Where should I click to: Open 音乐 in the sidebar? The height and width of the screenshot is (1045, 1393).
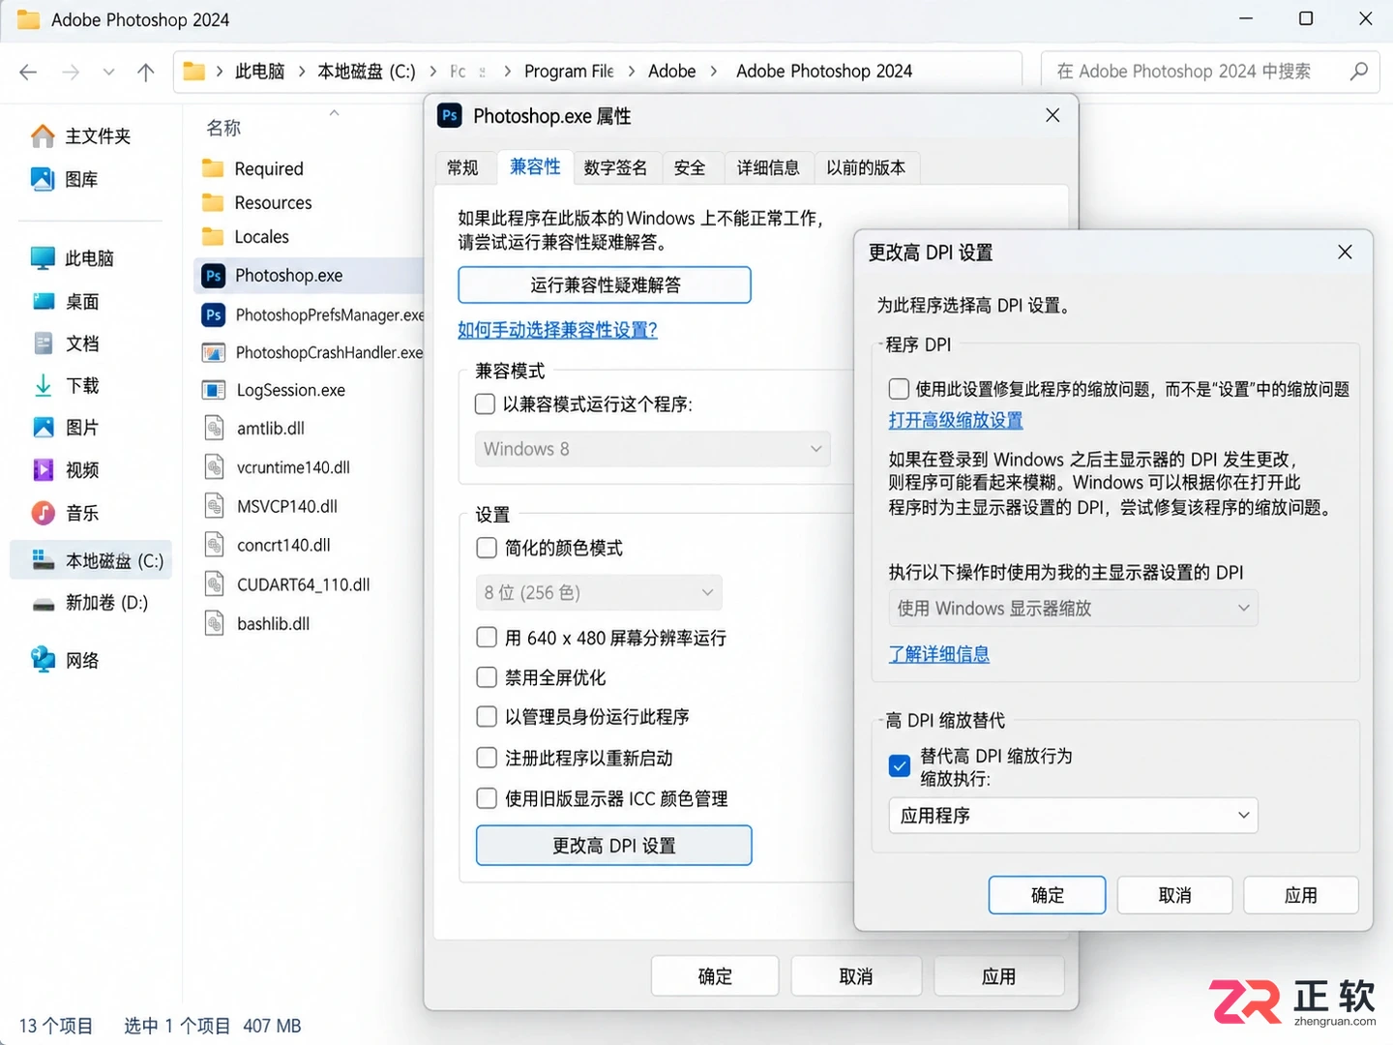[x=66, y=513]
